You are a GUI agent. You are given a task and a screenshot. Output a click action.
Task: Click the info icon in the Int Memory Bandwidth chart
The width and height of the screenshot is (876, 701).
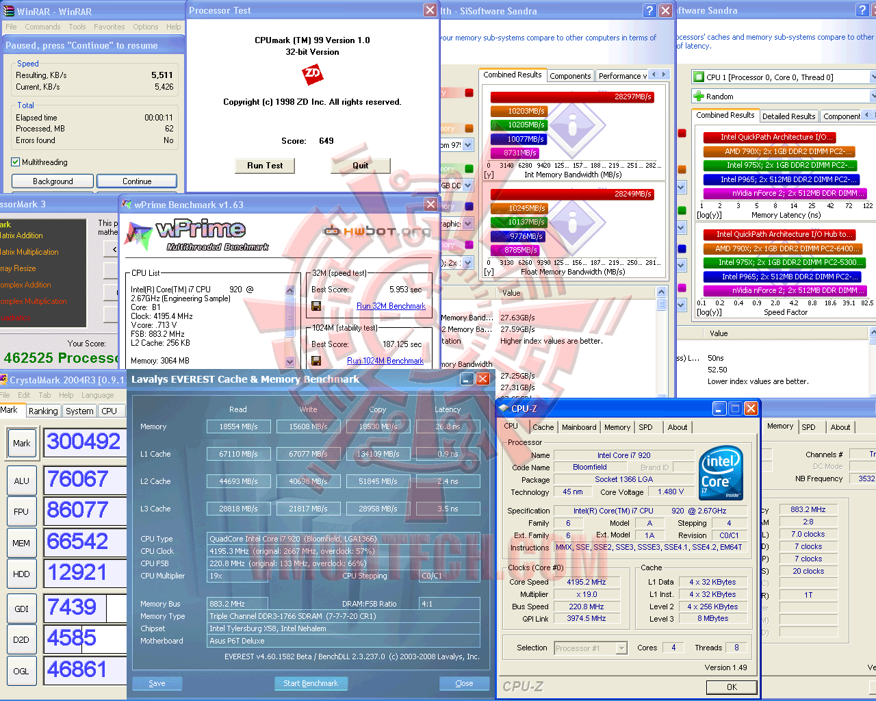[572, 126]
